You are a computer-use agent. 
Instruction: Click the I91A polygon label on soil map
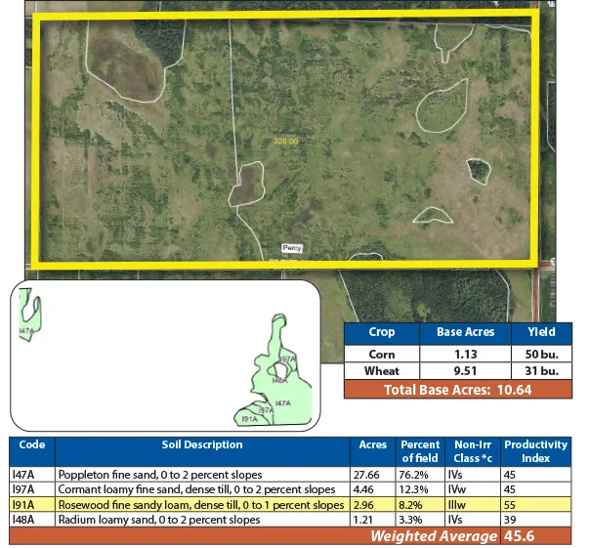tap(249, 419)
